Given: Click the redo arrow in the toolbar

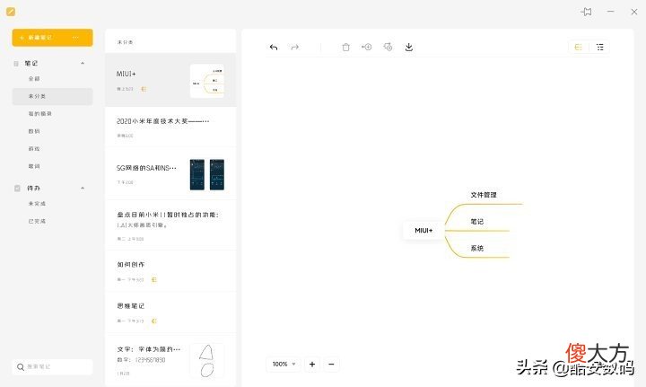Looking at the screenshot, I should (x=294, y=47).
